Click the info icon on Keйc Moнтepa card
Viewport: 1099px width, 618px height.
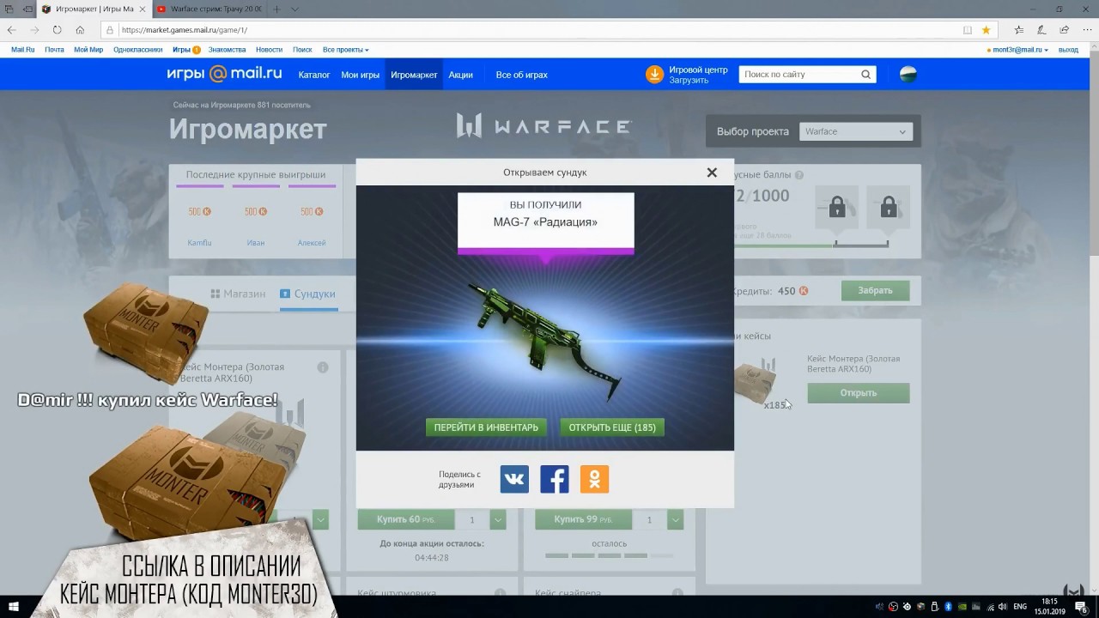[x=323, y=367]
